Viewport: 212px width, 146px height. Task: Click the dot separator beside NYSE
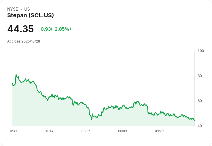tap(21, 9)
